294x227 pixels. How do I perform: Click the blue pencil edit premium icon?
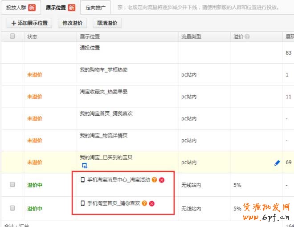point(277,163)
